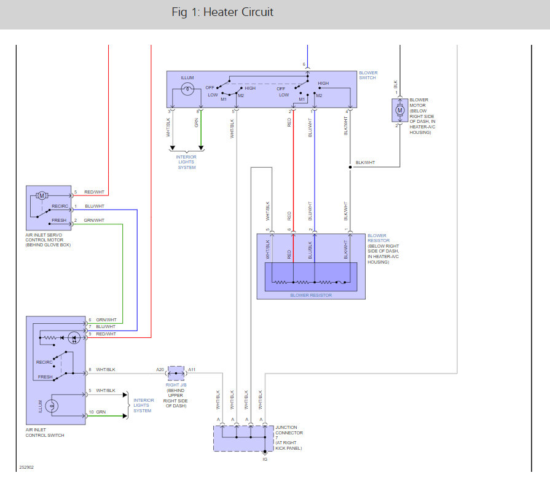Select the "RIGHT J/B" label
Viewport: 550px width, 486px height.
(176, 385)
